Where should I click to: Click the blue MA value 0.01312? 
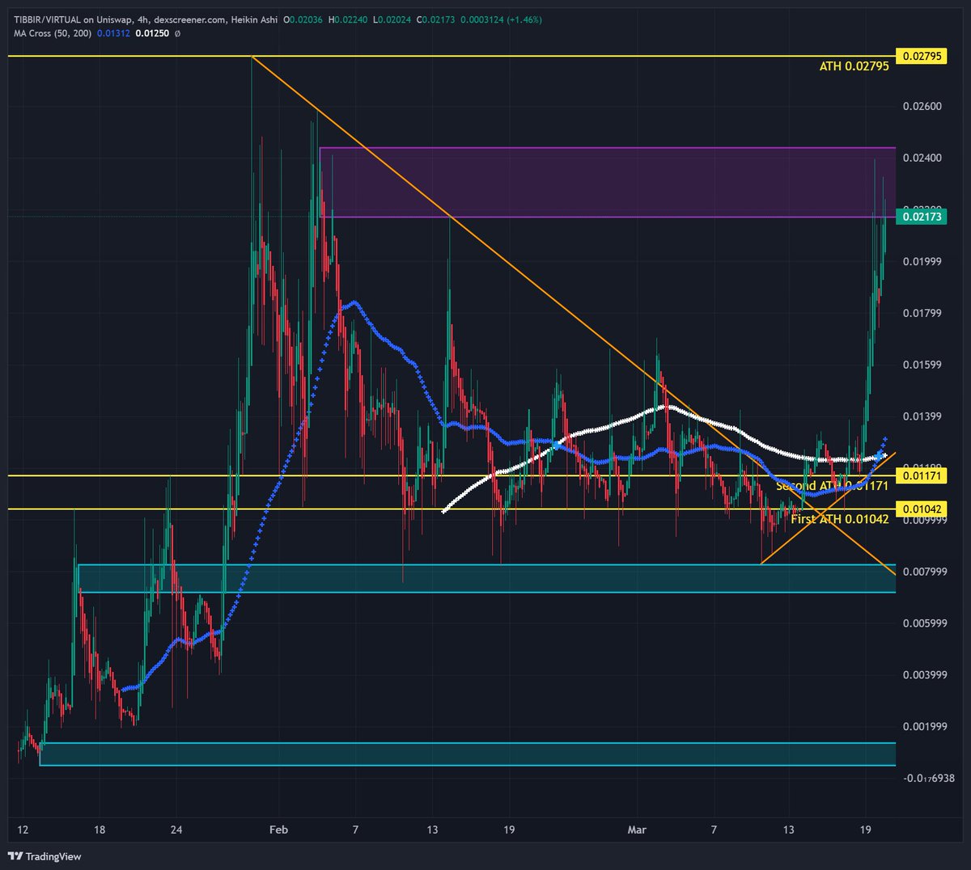pyautogui.click(x=115, y=33)
